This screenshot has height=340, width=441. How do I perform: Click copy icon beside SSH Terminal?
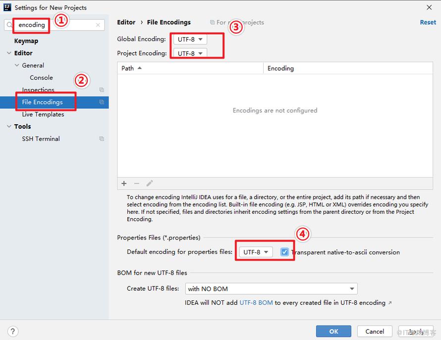pos(102,139)
